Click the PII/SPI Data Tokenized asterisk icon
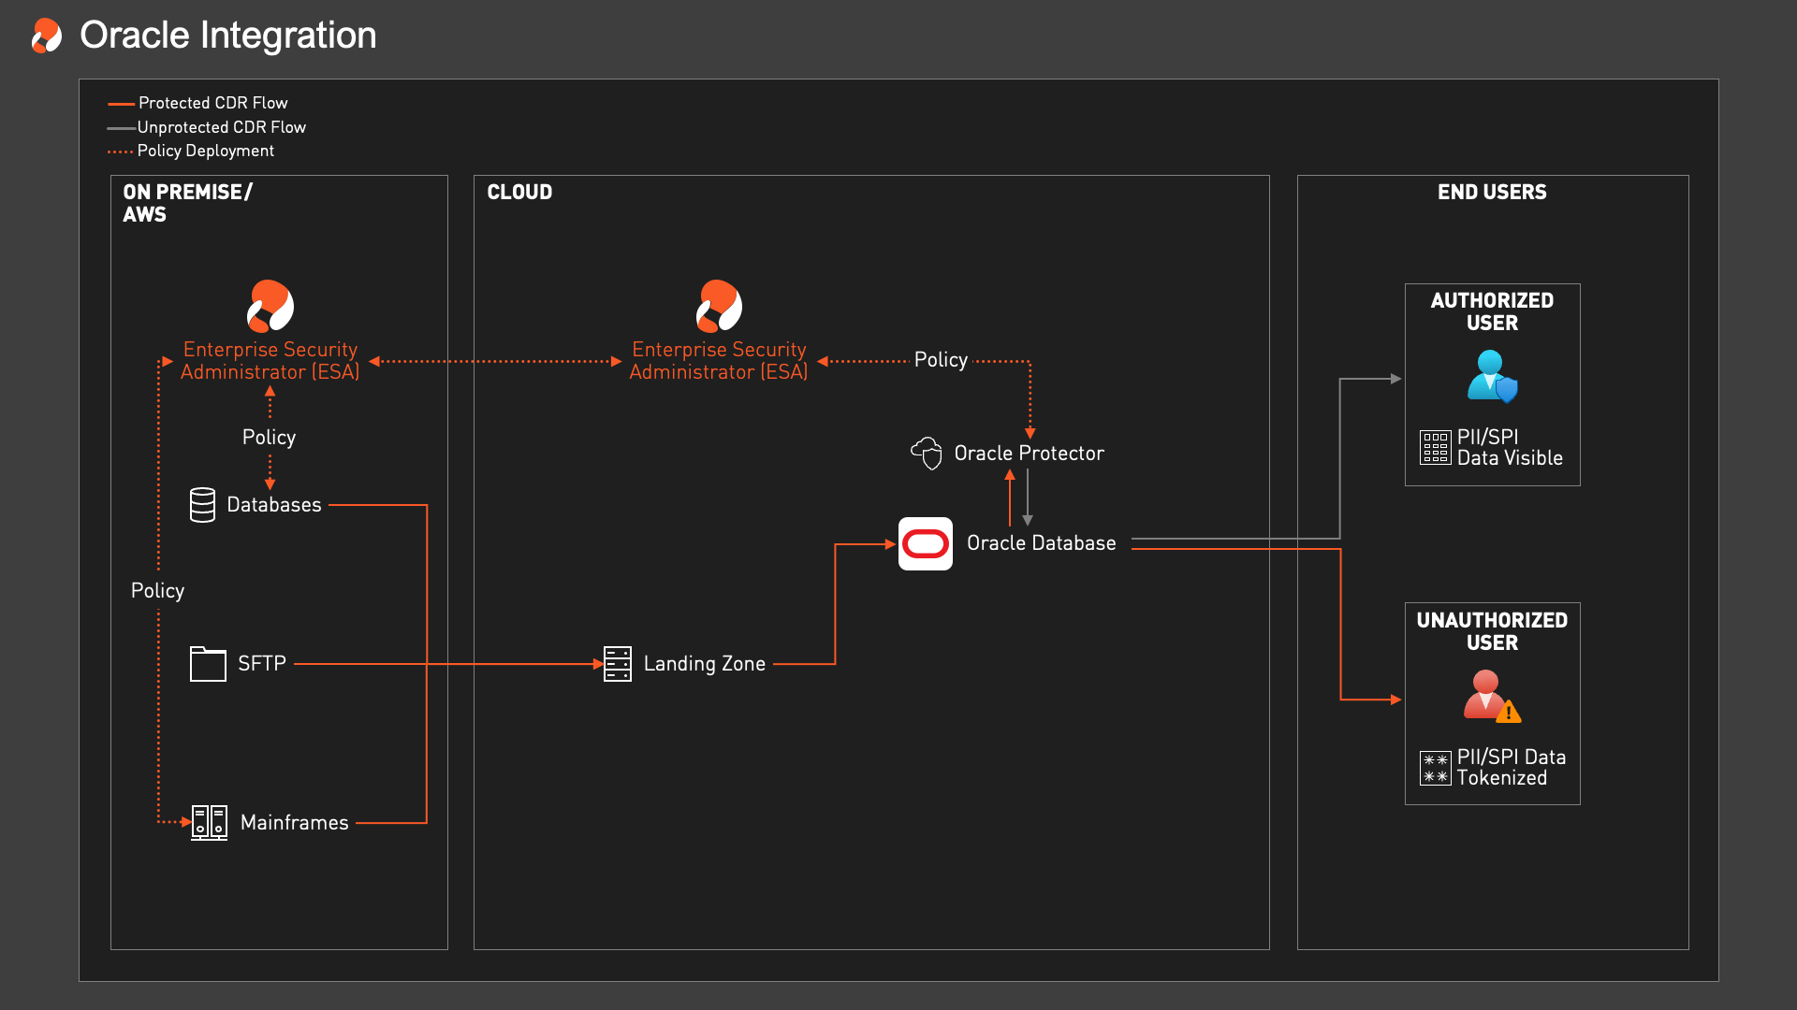This screenshot has width=1797, height=1010. (x=1435, y=768)
